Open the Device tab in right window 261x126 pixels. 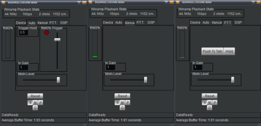(x=195, y=22)
